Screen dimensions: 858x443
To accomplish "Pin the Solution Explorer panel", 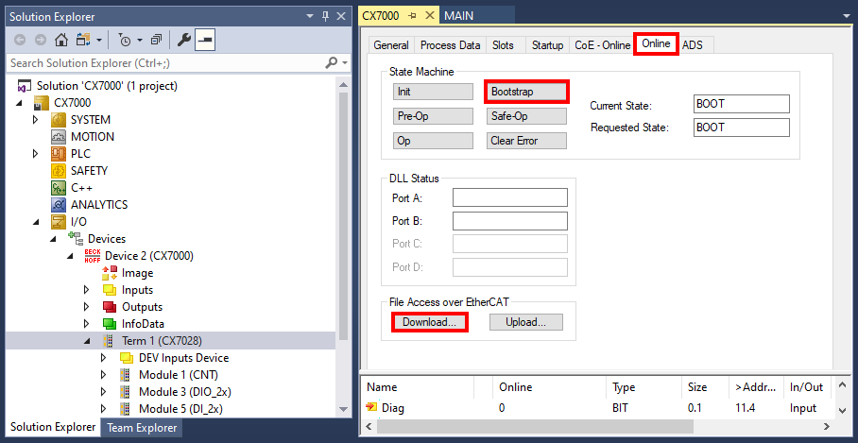I will click(x=325, y=16).
